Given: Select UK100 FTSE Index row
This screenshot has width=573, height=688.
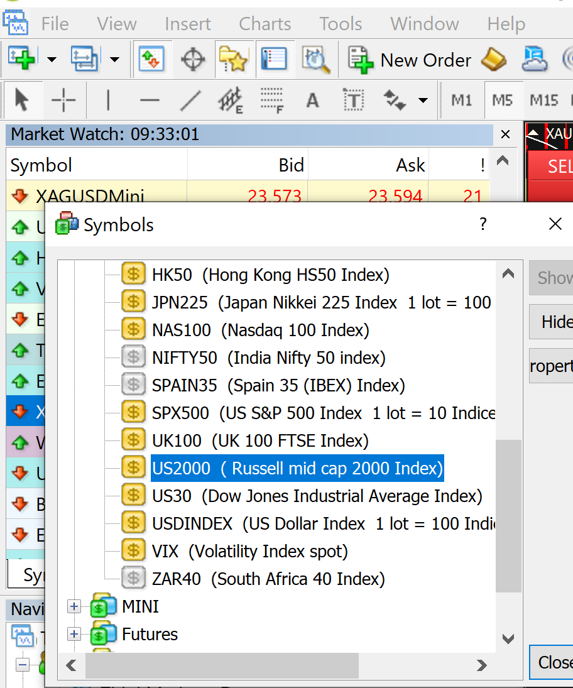Looking at the screenshot, I should point(260,441).
